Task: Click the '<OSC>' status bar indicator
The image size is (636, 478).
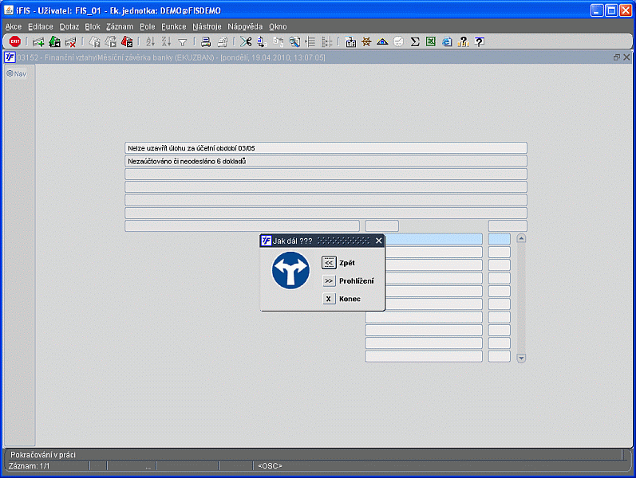Action: click(x=271, y=466)
